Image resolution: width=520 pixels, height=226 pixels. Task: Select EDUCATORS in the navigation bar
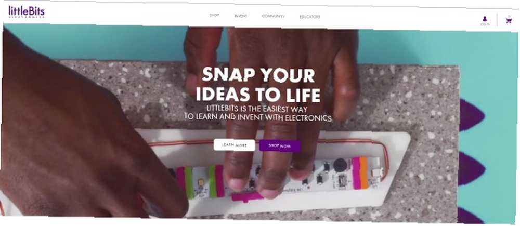[310, 17]
